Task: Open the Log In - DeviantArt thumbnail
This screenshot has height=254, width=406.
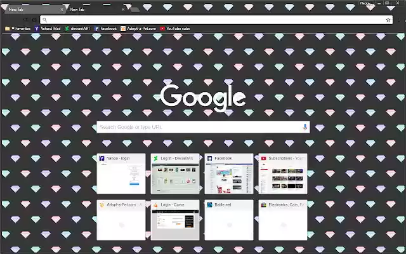Action: point(175,173)
